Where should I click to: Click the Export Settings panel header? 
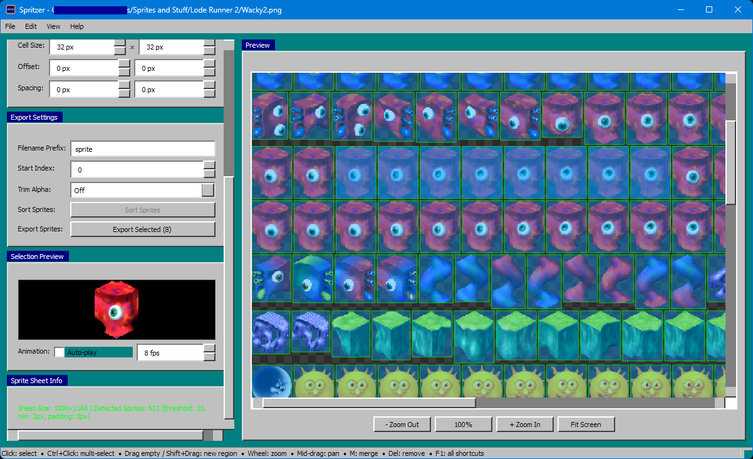pyautogui.click(x=34, y=117)
